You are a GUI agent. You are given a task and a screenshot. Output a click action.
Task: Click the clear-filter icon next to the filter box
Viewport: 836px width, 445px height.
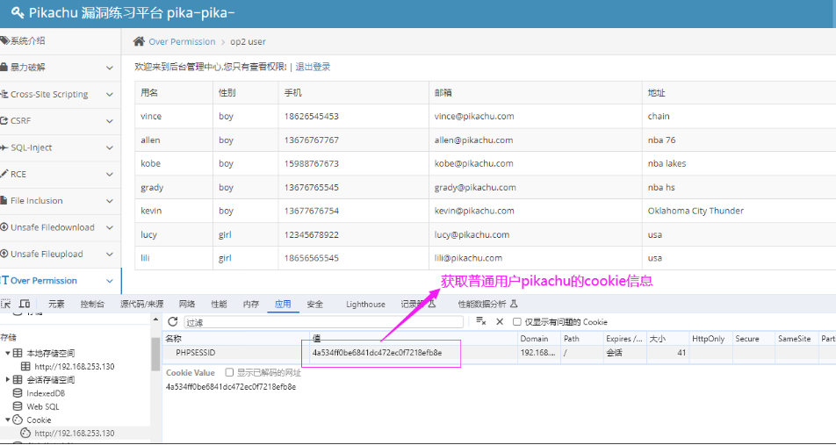click(x=481, y=322)
